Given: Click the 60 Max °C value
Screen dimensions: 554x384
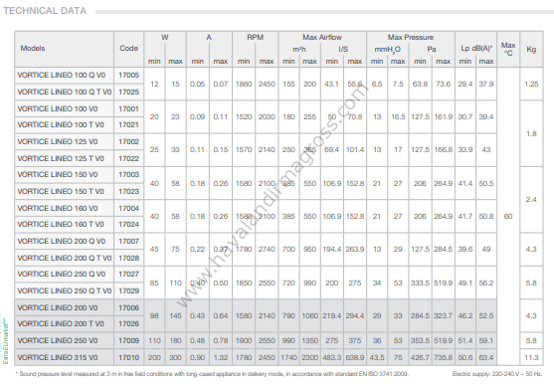Looking at the screenshot, I should (508, 216).
